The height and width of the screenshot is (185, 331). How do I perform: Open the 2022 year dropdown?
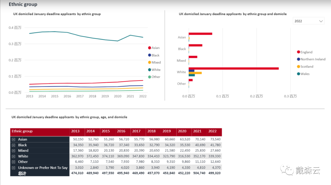click(x=309, y=21)
